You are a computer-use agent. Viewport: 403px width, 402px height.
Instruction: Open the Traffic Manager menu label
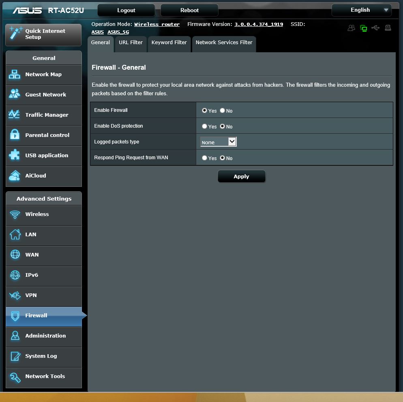pos(47,115)
